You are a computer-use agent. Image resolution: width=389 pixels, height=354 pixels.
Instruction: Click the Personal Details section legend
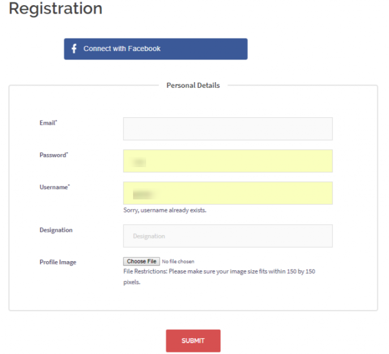tap(193, 86)
